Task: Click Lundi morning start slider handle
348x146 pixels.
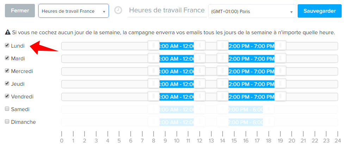Action: [154, 45]
